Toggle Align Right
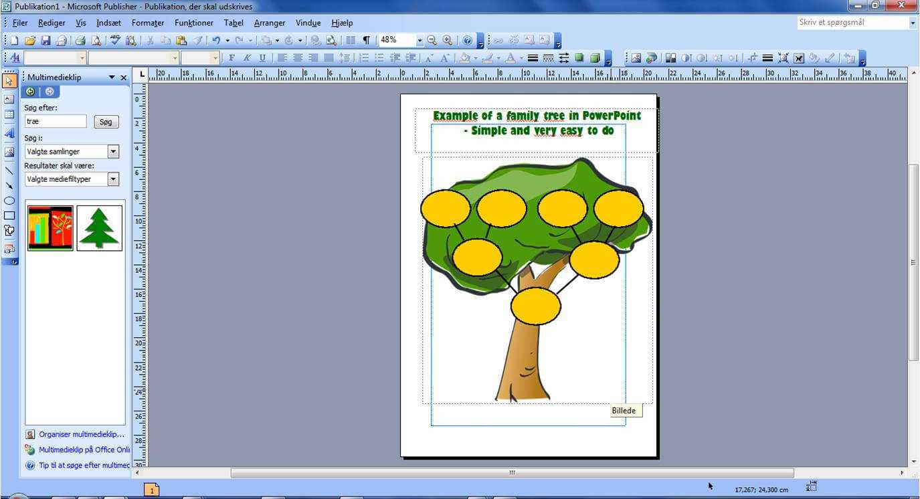 313,58
